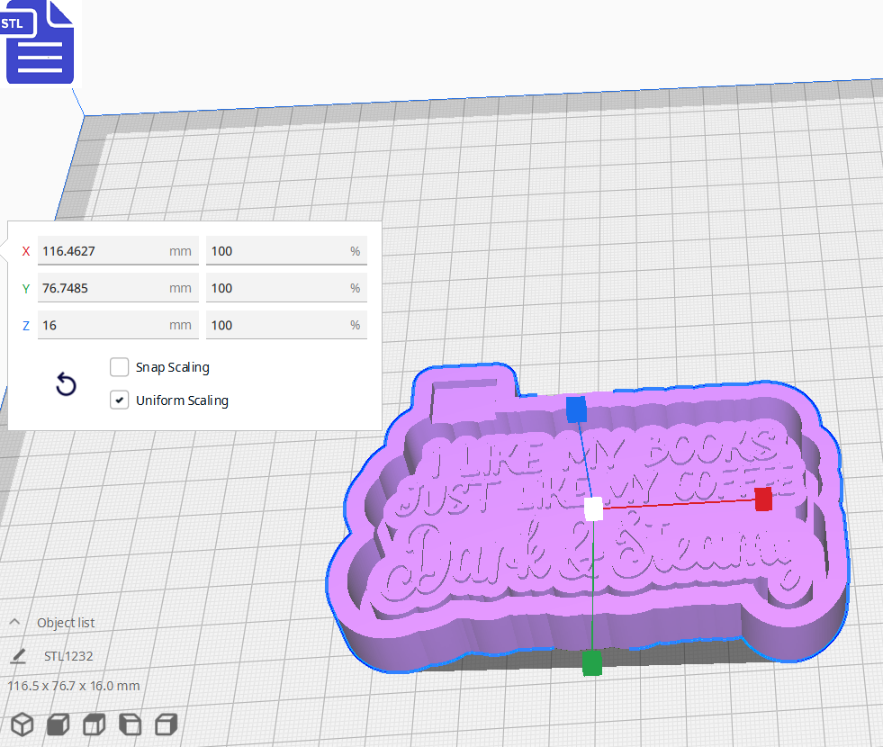Click the reset scale arrow icon
This screenshot has width=883, height=747.
[66, 384]
